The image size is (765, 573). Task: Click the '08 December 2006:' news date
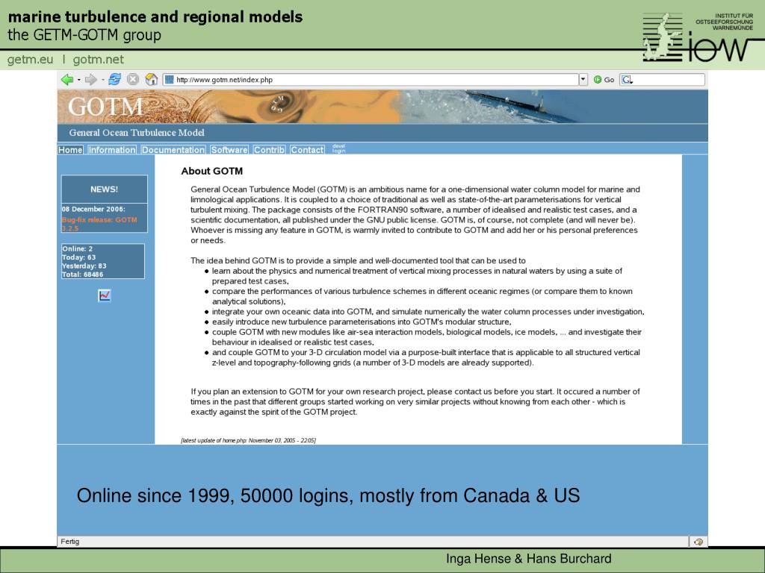click(x=93, y=209)
